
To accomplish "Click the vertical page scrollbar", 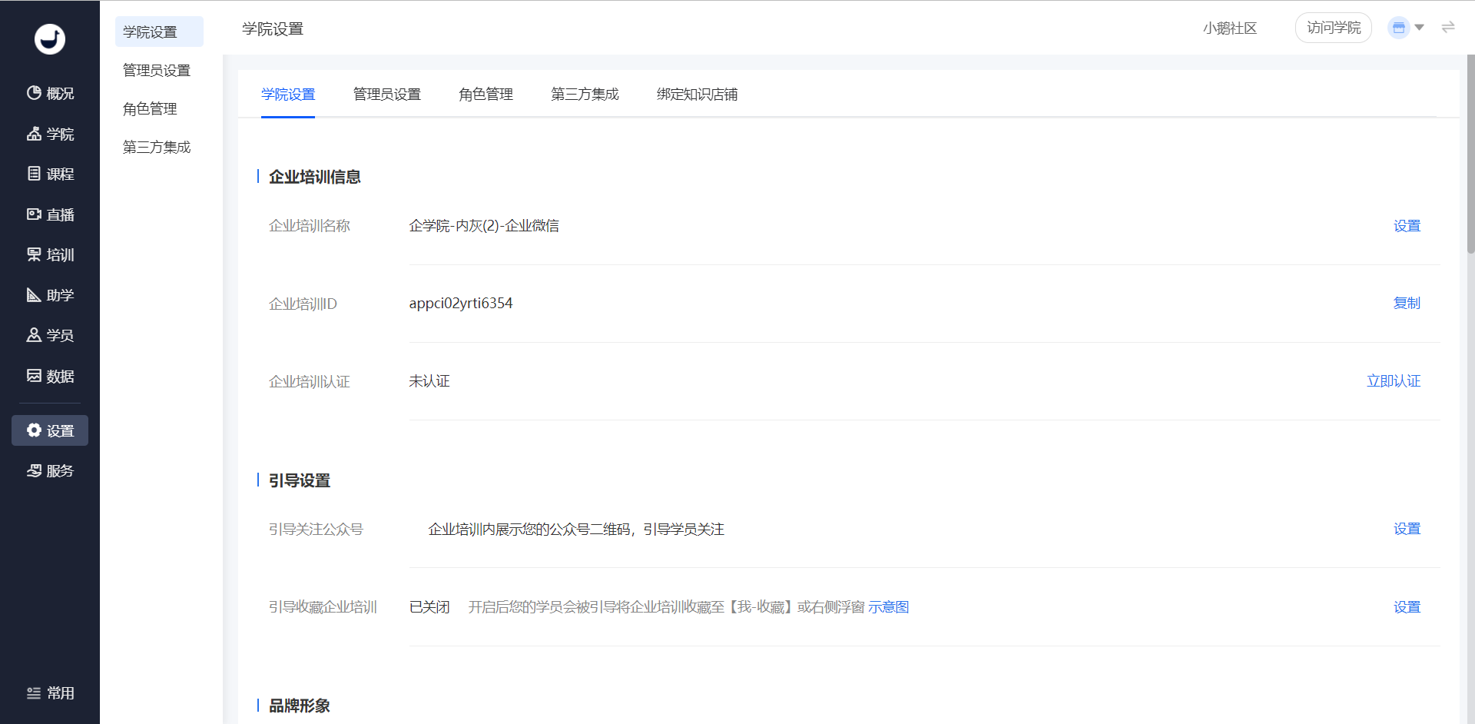I will tap(1470, 154).
